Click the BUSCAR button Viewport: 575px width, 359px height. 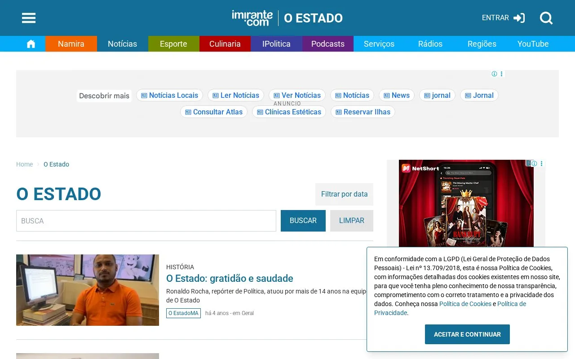[x=303, y=221]
